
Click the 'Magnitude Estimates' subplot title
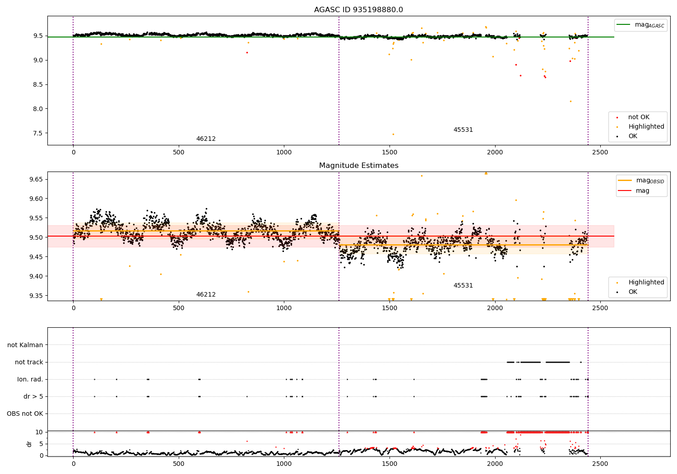pyautogui.click(x=358, y=166)
